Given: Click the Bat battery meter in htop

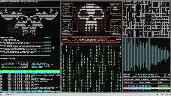Looking at the screenshot, I should pos(14,68).
